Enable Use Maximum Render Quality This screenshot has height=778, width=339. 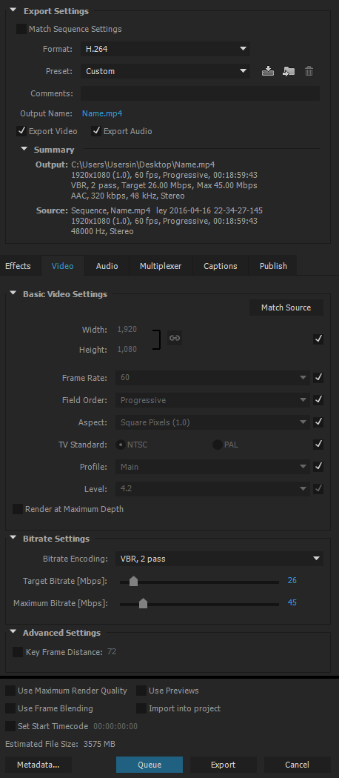pyautogui.click(x=10, y=691)
